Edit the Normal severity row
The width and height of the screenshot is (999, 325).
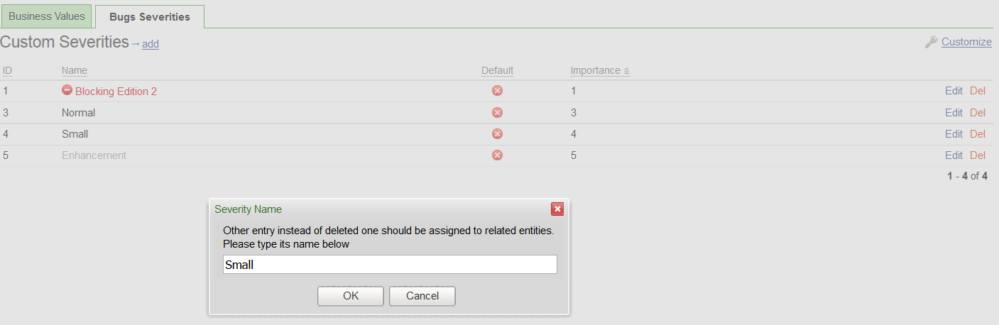954,112
